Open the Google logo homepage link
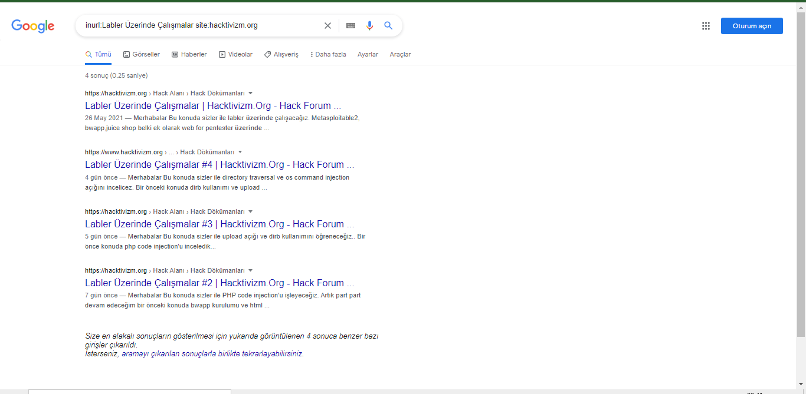806x394 pixels. (x=33, y=26)
